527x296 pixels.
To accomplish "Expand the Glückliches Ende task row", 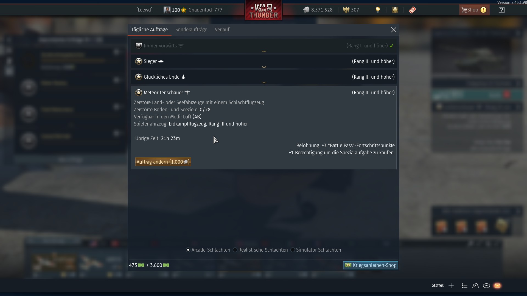I will click(263, 77).
